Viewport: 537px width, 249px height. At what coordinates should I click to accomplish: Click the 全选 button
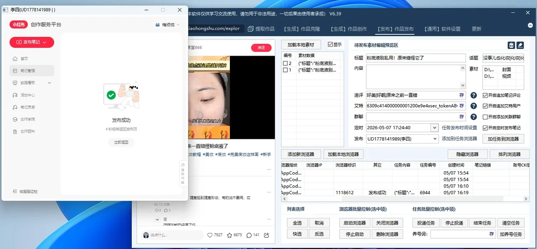pyautogui.click(x=297, y=223)
